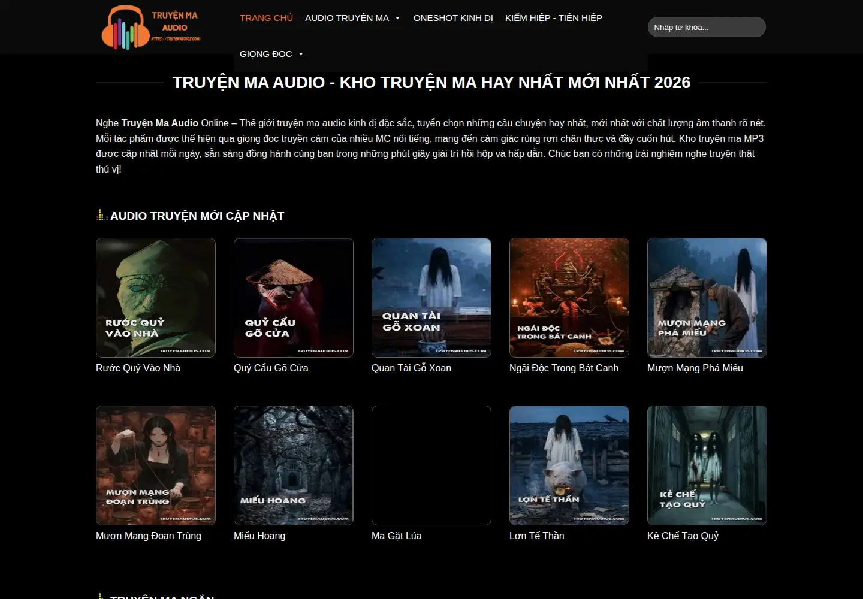Click the Truyện Ma Audio headphone logo
Screen dimensions: 863x599
[151, 28]
